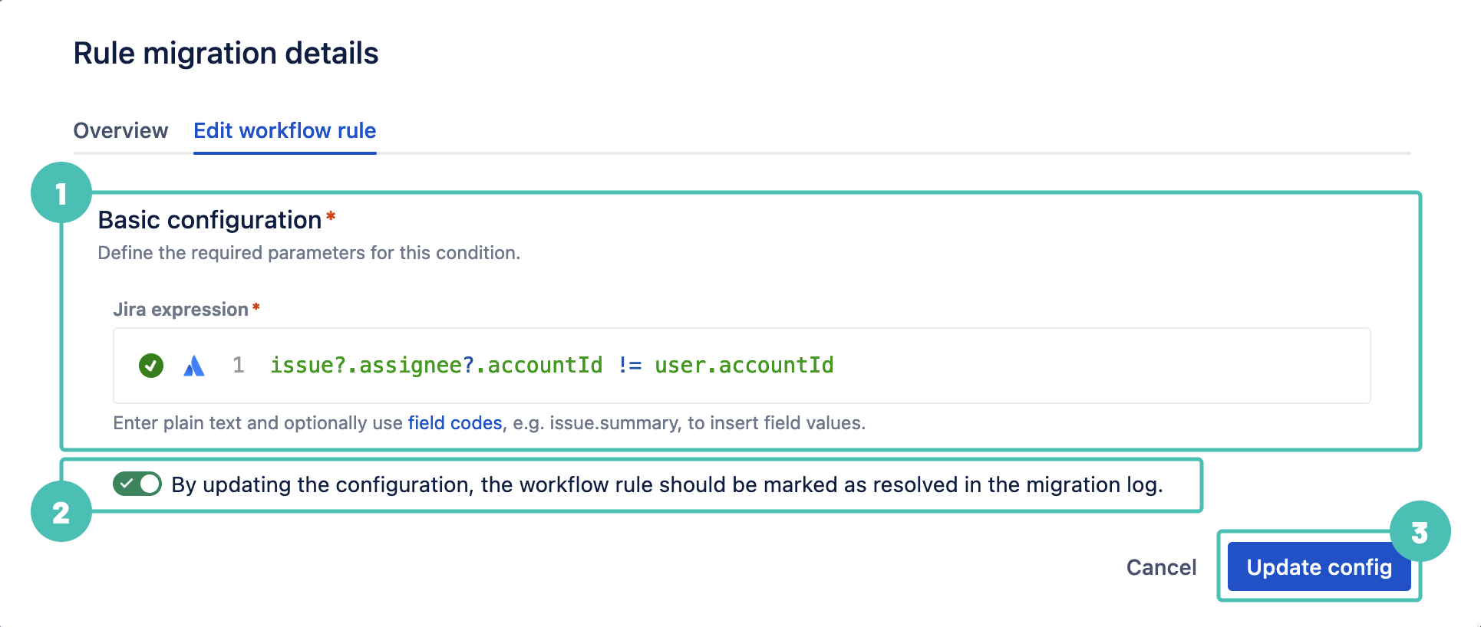Click the 'By updating the configuration' label text

(x=668, y=484)
